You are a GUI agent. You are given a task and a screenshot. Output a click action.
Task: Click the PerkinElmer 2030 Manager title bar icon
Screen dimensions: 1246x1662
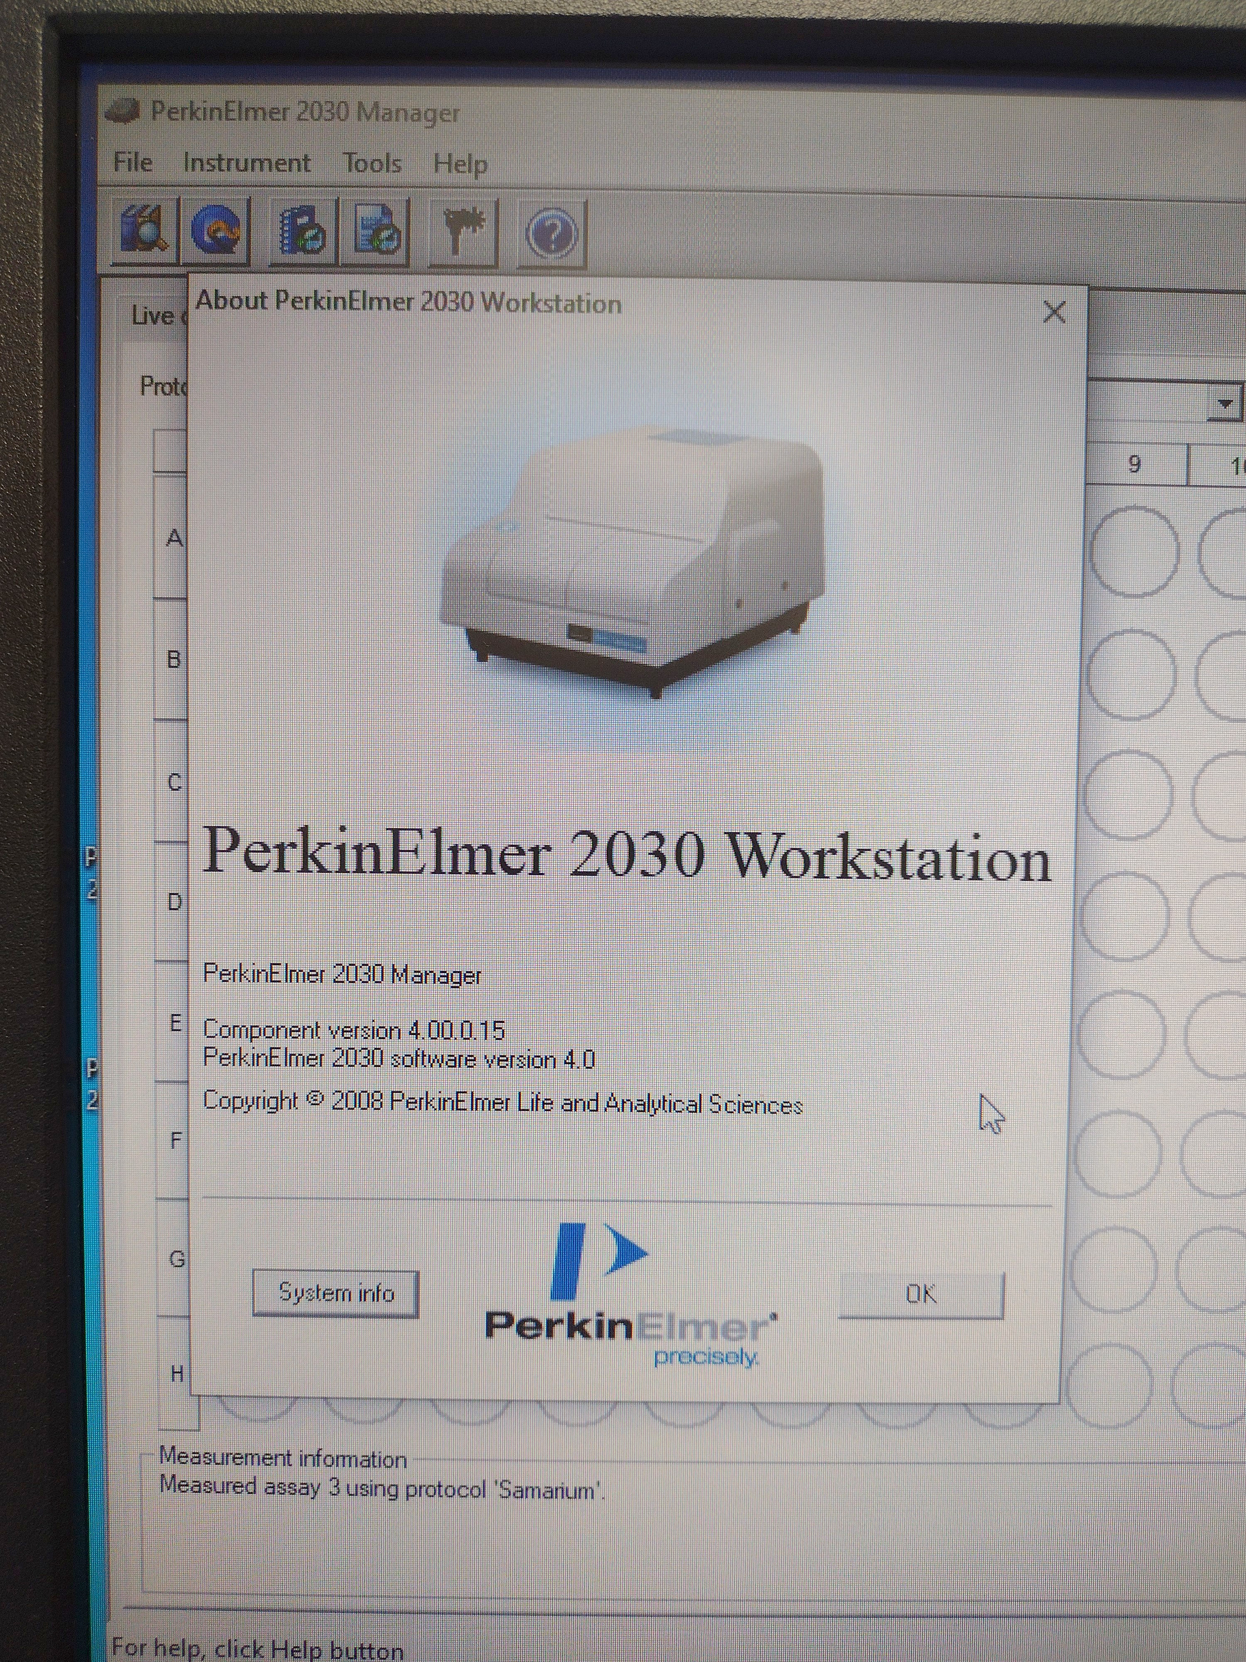(x=125, y=110)
